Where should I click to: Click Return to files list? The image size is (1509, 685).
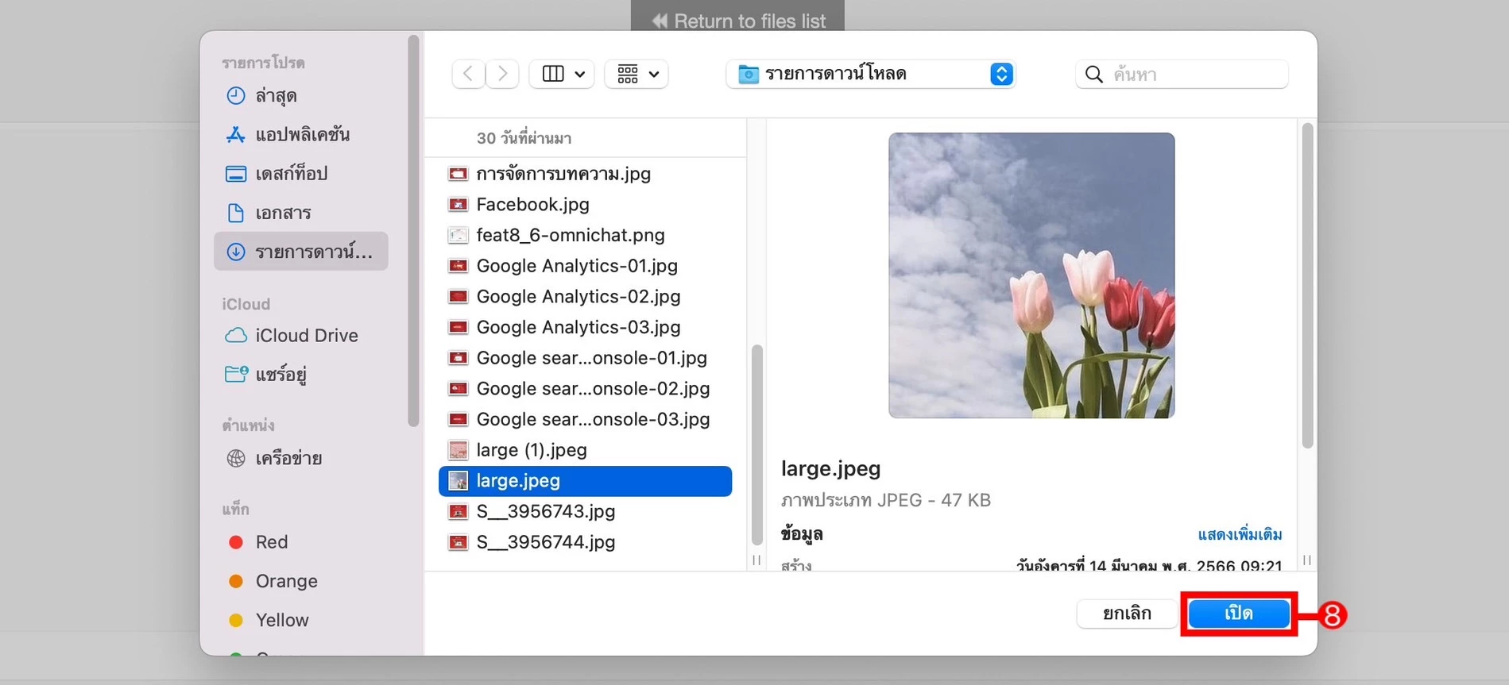coord(738,21)
